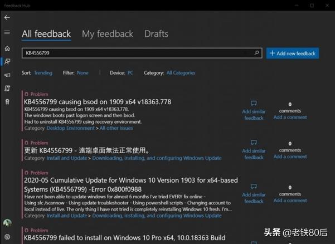Click similar-feedback icon for bsod on 1909

(x=254, y=103)
